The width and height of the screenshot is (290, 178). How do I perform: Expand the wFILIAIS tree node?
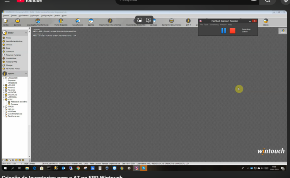coord(3,85)
